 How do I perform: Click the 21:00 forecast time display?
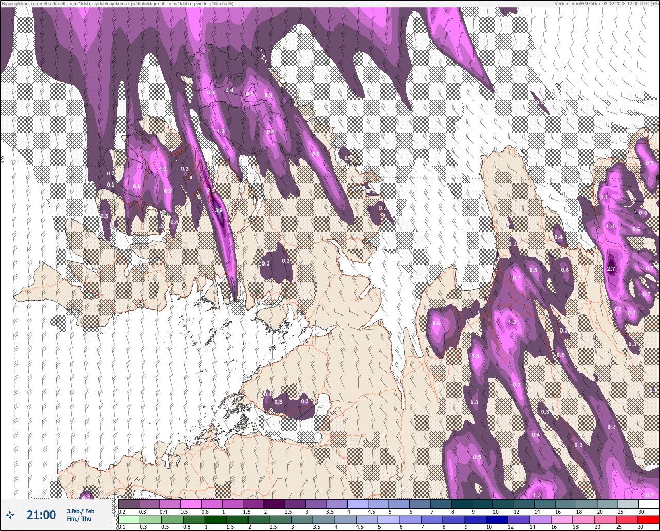41,515
